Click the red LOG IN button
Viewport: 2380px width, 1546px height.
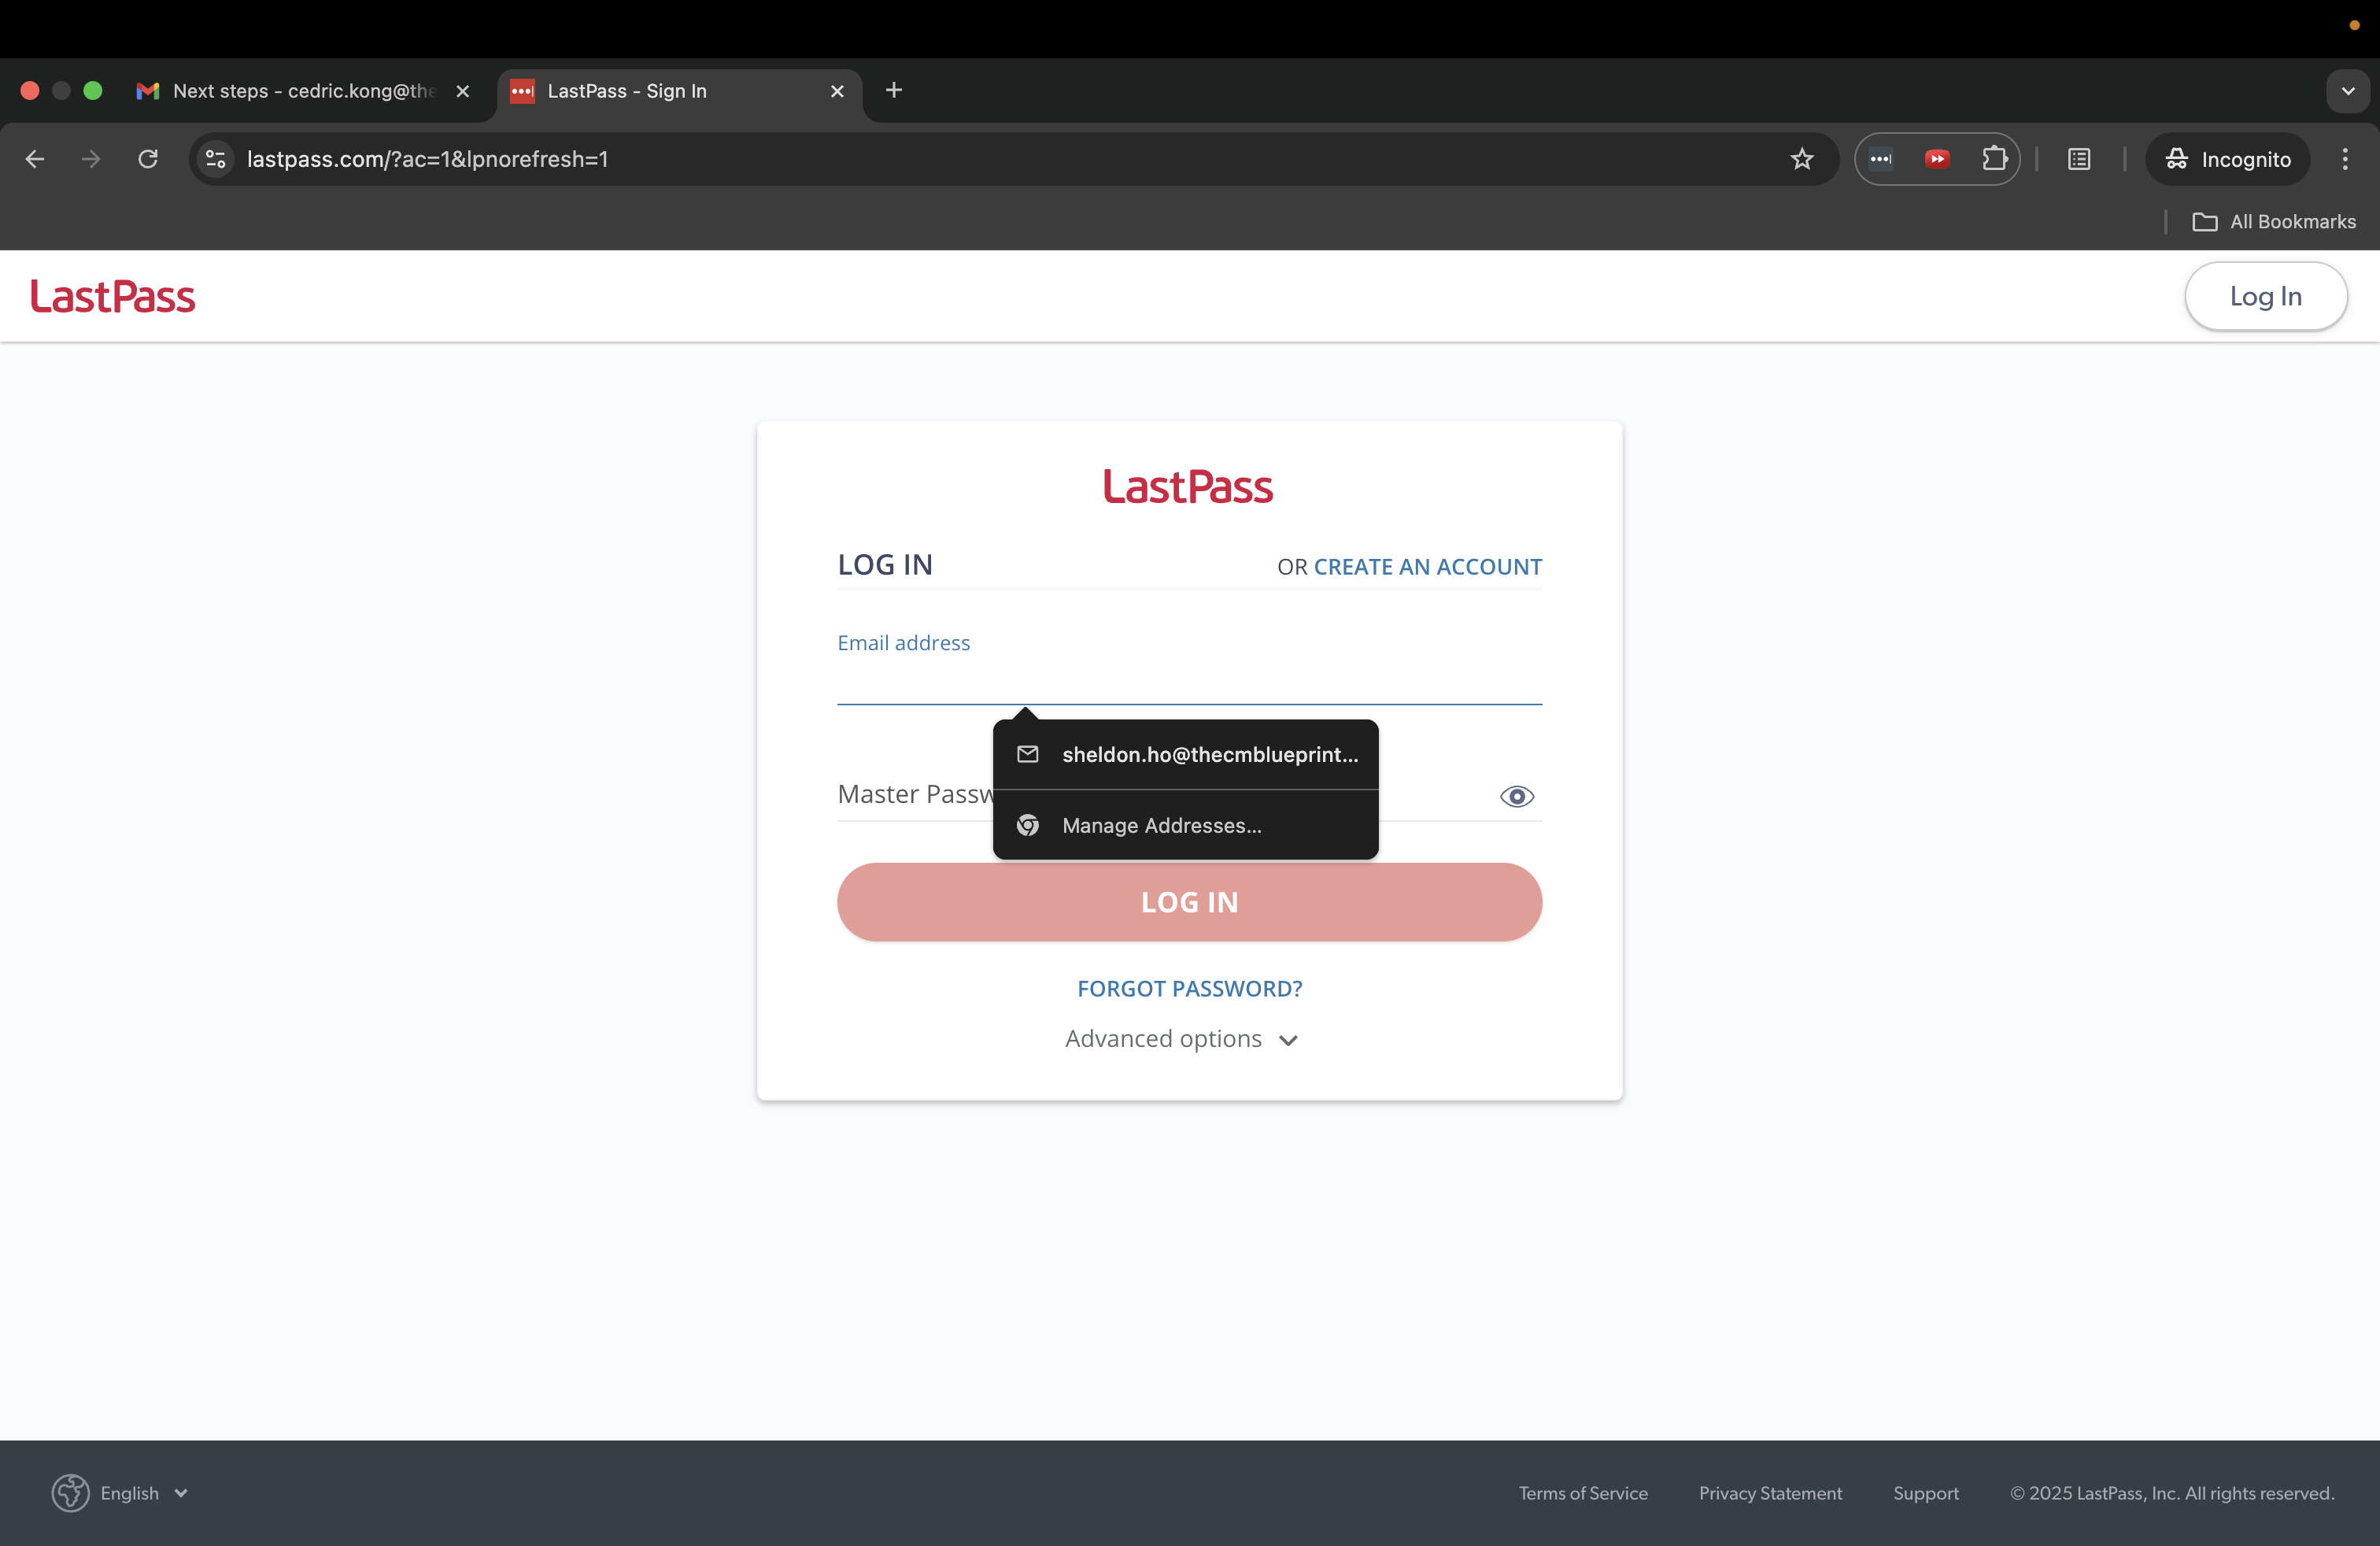(1189, 902)
